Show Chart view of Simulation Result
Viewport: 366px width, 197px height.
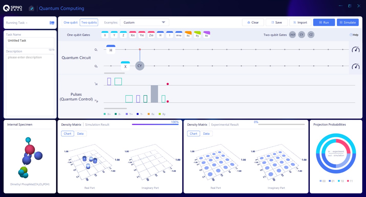68,133
